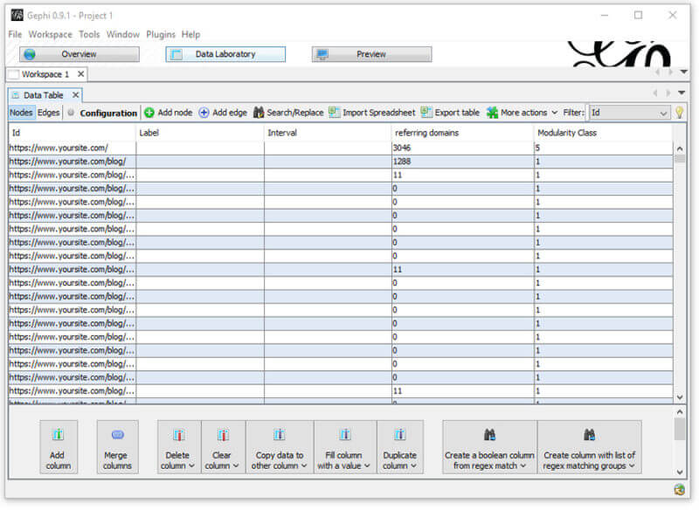The image size is (699, 510).
Task: Click the Data Laboratory table icon
Action: (x=176, y=54)
